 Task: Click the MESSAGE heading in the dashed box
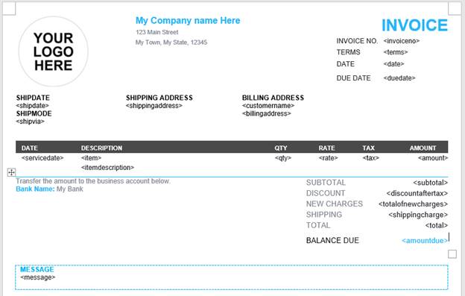(x=37, y=270)
